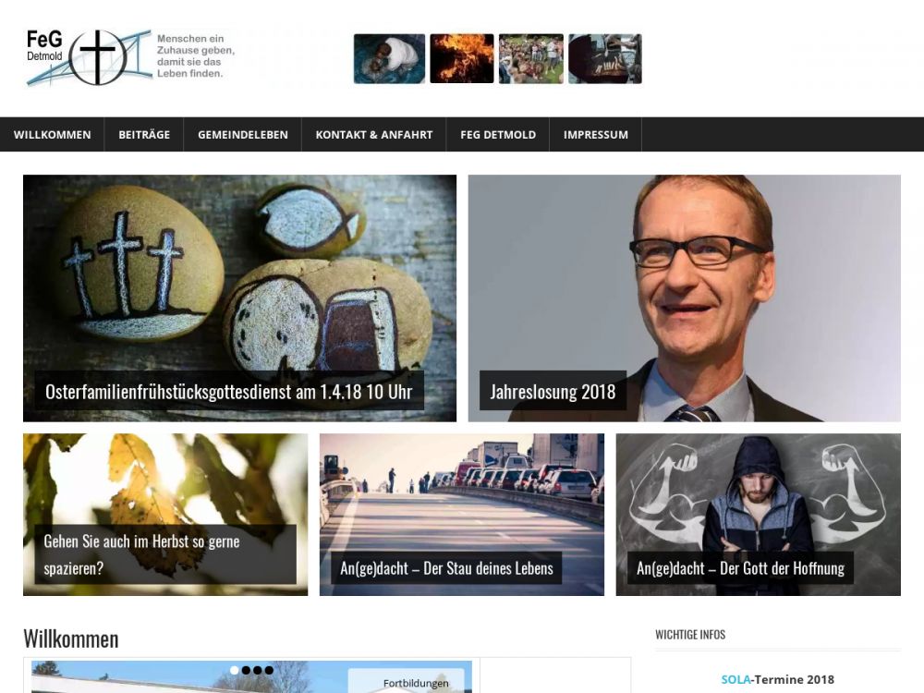This screenshot has width=924, height=693.
Task: Open the Willkommen menu item
Action: click(x=53, y=134)
